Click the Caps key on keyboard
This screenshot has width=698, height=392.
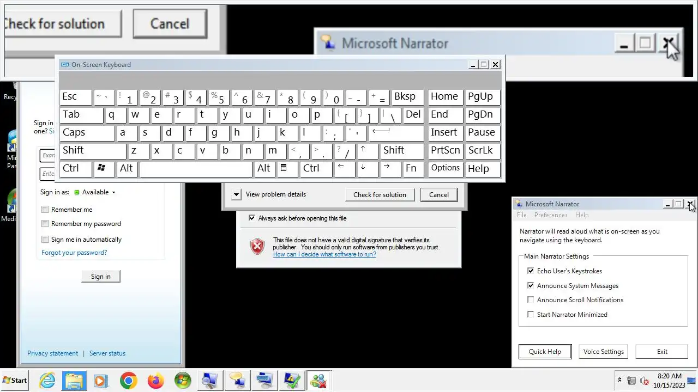coord(87,132)
